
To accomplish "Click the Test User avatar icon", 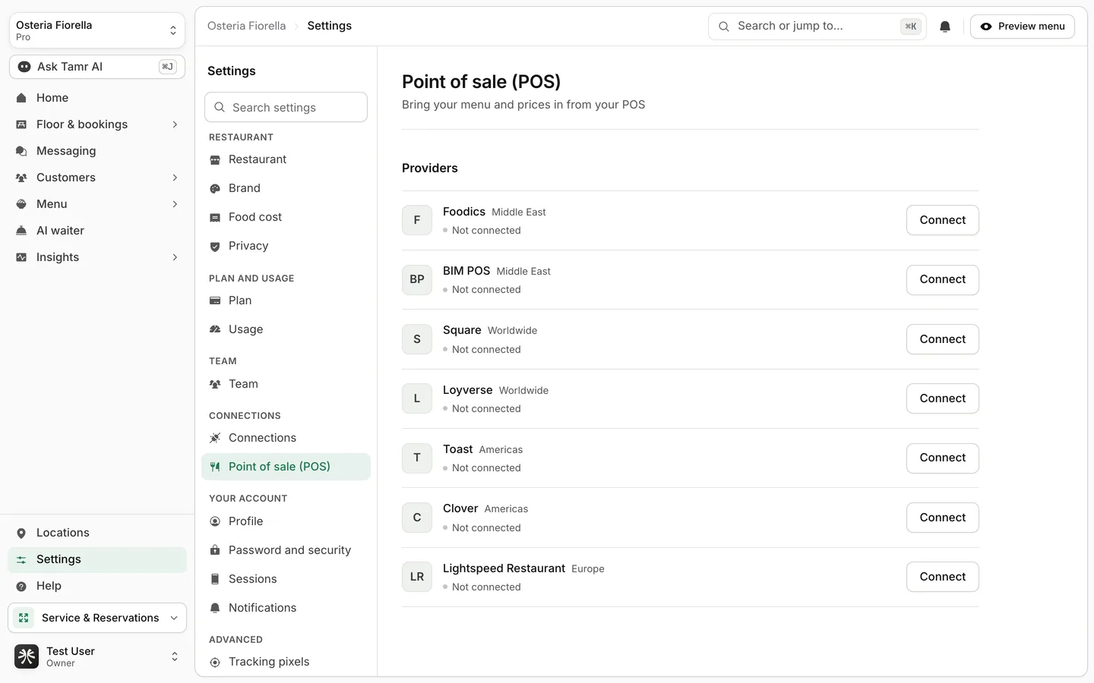I will tap(27, 656).
